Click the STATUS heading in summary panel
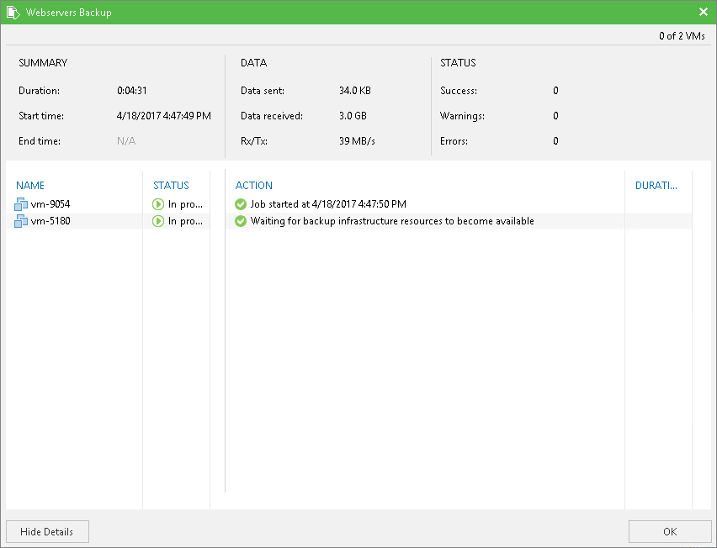Viewport: 717px width, 548px height. [458, 62]
